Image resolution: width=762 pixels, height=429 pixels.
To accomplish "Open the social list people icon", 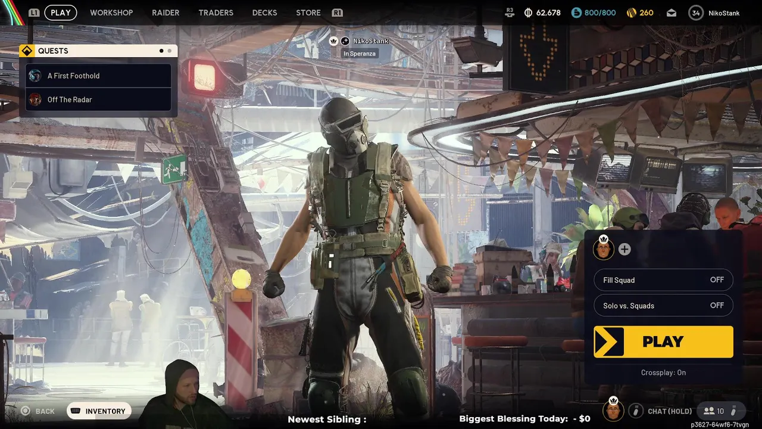I will tap(708, 411).
